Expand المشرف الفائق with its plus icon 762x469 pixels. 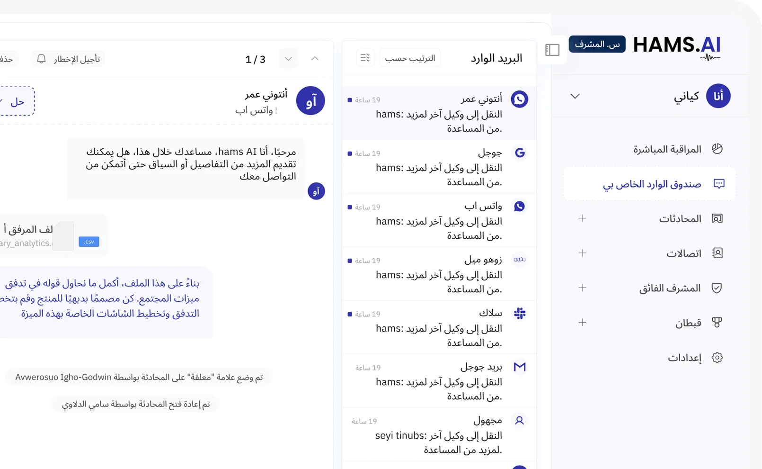tap(582, 288)
